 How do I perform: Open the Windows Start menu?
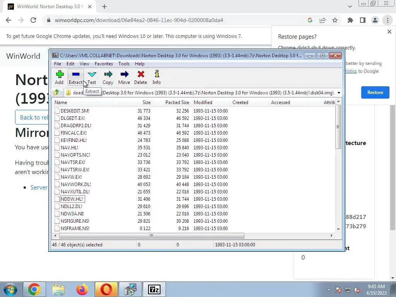point(10,289)
